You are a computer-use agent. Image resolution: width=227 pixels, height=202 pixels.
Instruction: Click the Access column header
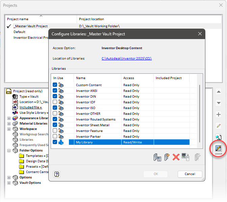[137, 78]
